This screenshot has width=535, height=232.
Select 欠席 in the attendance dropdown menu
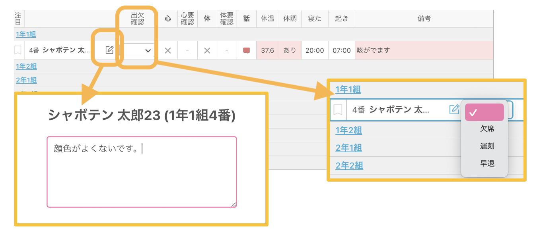(x=487, y=128)
